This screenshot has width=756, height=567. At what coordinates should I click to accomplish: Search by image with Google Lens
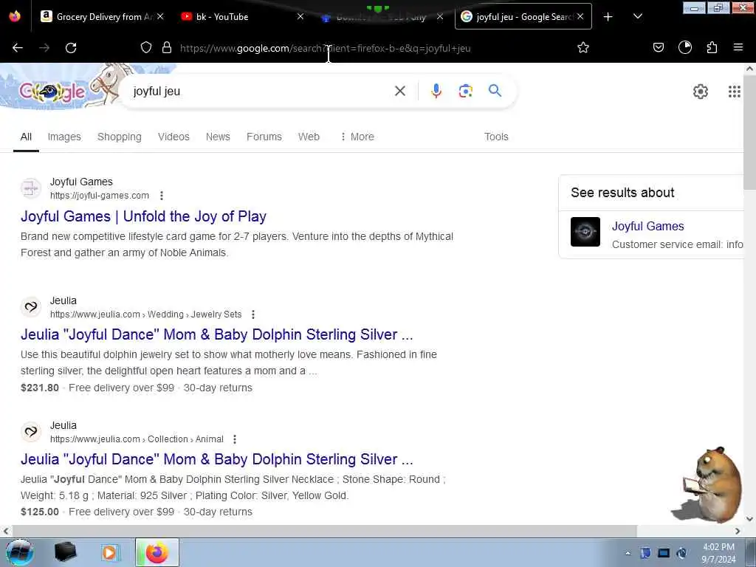(x=466, y=91)
